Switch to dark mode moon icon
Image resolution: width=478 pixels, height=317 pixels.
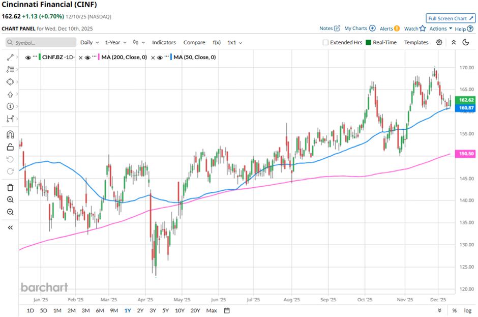click(465, 43)
